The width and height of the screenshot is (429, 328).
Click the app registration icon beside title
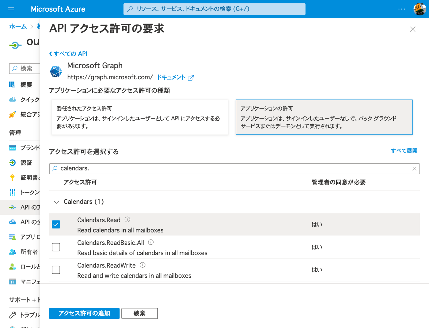pyautogui.click(x=15, y=45)
